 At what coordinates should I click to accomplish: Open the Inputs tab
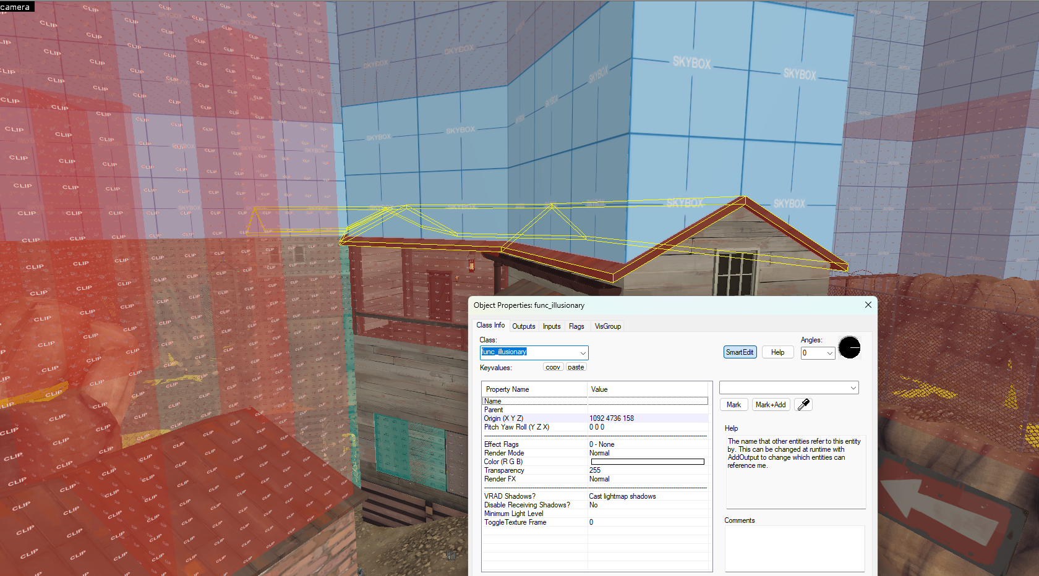(552, 326)
